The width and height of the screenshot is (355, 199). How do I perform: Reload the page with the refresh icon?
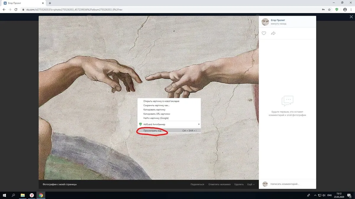click(17, 9)
